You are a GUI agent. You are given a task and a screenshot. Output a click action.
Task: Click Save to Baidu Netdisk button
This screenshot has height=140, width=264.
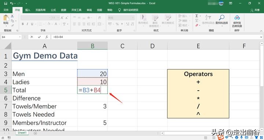(237, 21)
